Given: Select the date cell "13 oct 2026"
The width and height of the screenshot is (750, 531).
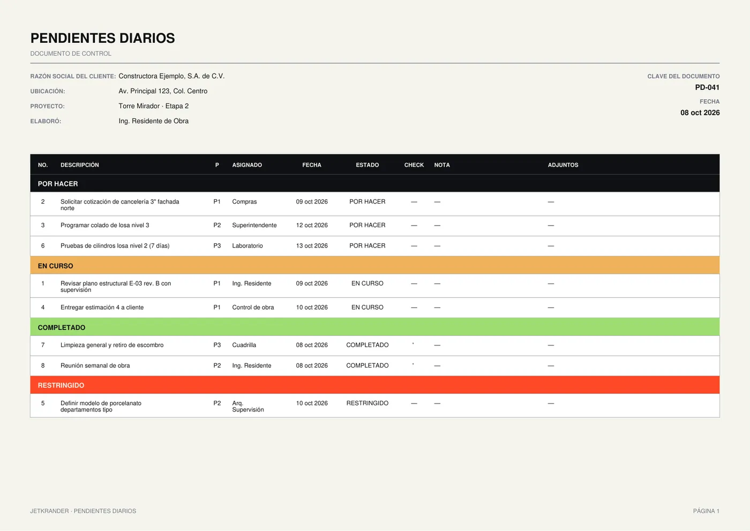Looking at the screenshot, I should click(x=312, y=246).
